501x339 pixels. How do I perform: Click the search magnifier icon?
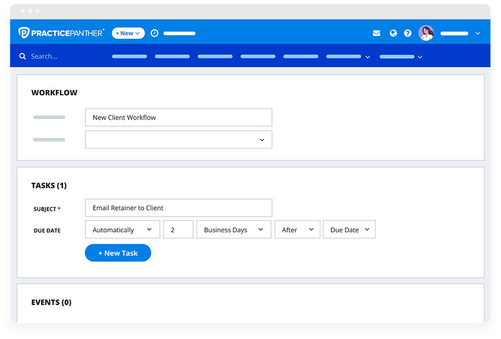tap(22, 56)
